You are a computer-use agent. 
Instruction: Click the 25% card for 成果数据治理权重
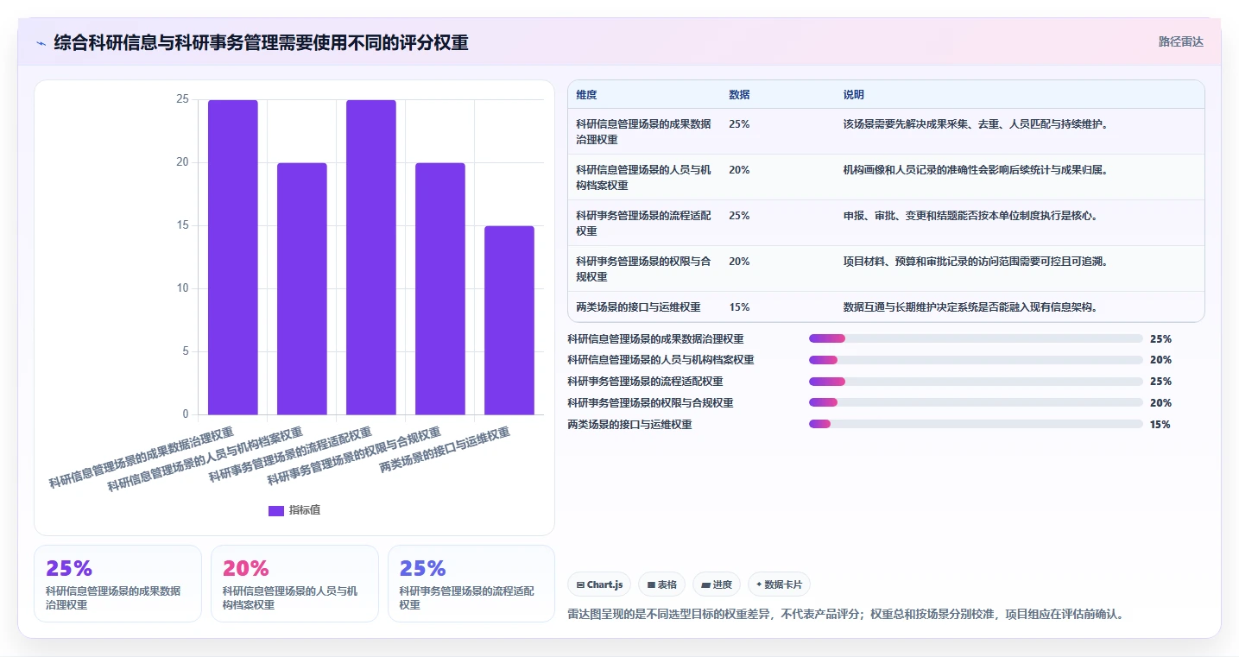point(117,584)
